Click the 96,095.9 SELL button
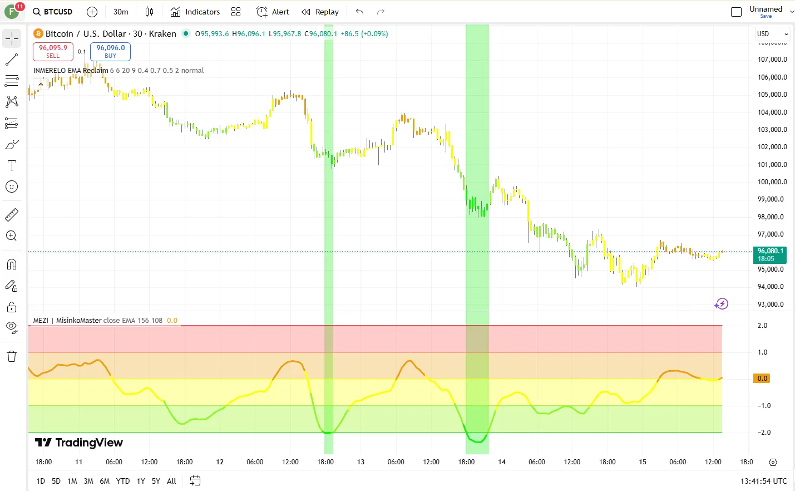The width and height of the screenshot is (795, 491). tap(53, 52)
